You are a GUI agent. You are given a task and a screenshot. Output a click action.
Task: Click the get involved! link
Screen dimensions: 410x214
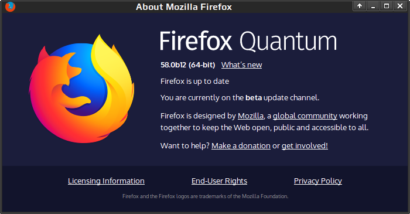point(305,146)
